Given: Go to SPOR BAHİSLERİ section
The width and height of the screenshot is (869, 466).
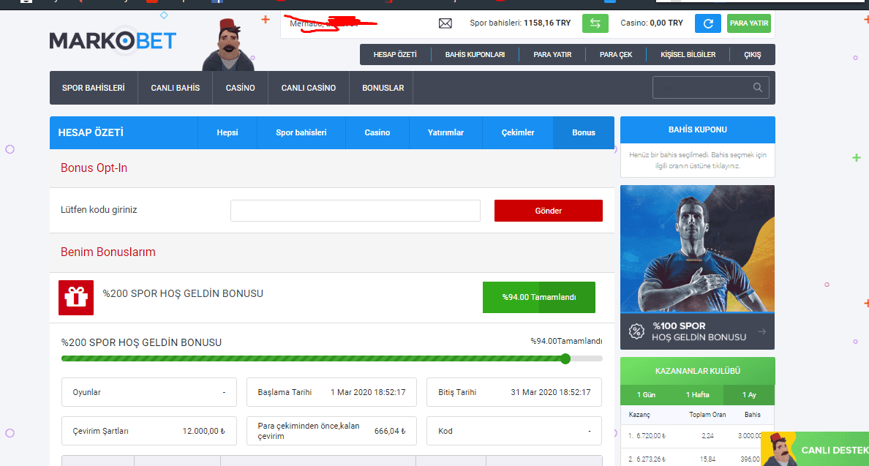Looking at the screenshot, I should point(93,88).
